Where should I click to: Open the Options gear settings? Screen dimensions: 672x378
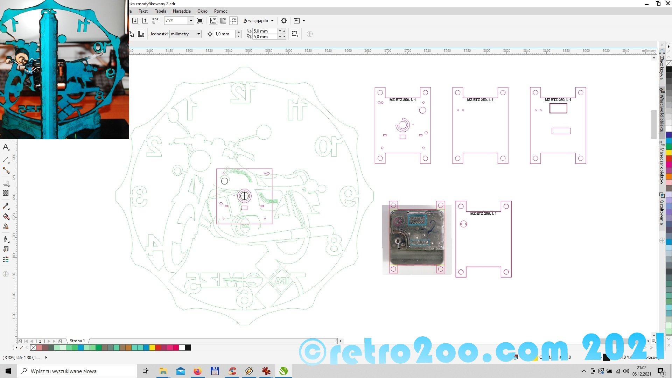tap(284, 21)
